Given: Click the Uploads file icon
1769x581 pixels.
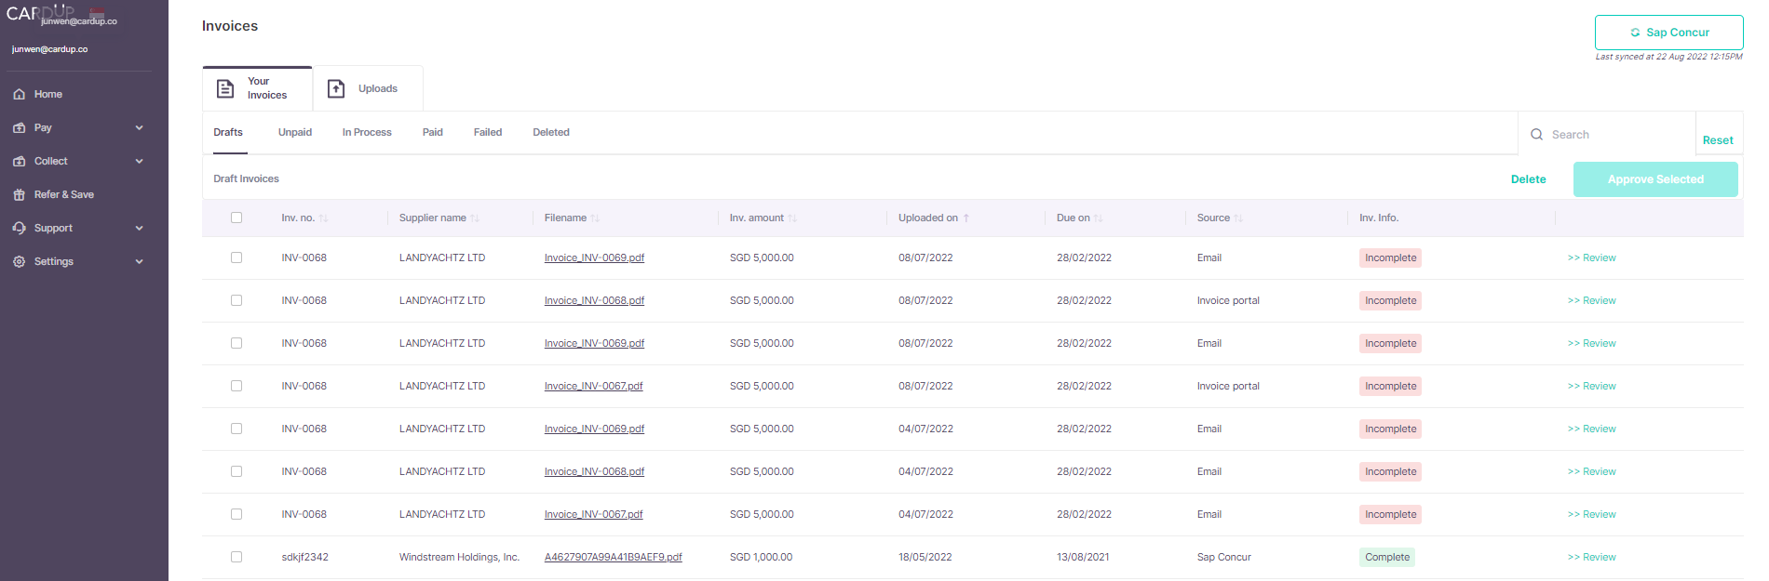Looking at the screenshot, I should tap(336, 88).
